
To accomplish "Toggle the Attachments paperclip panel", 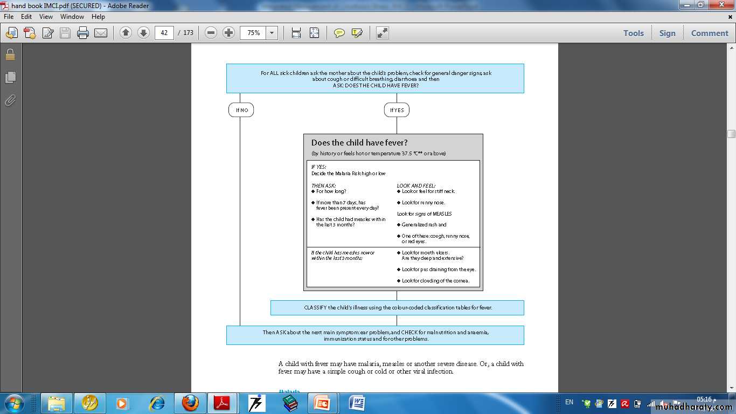I will tap(10, 101).
